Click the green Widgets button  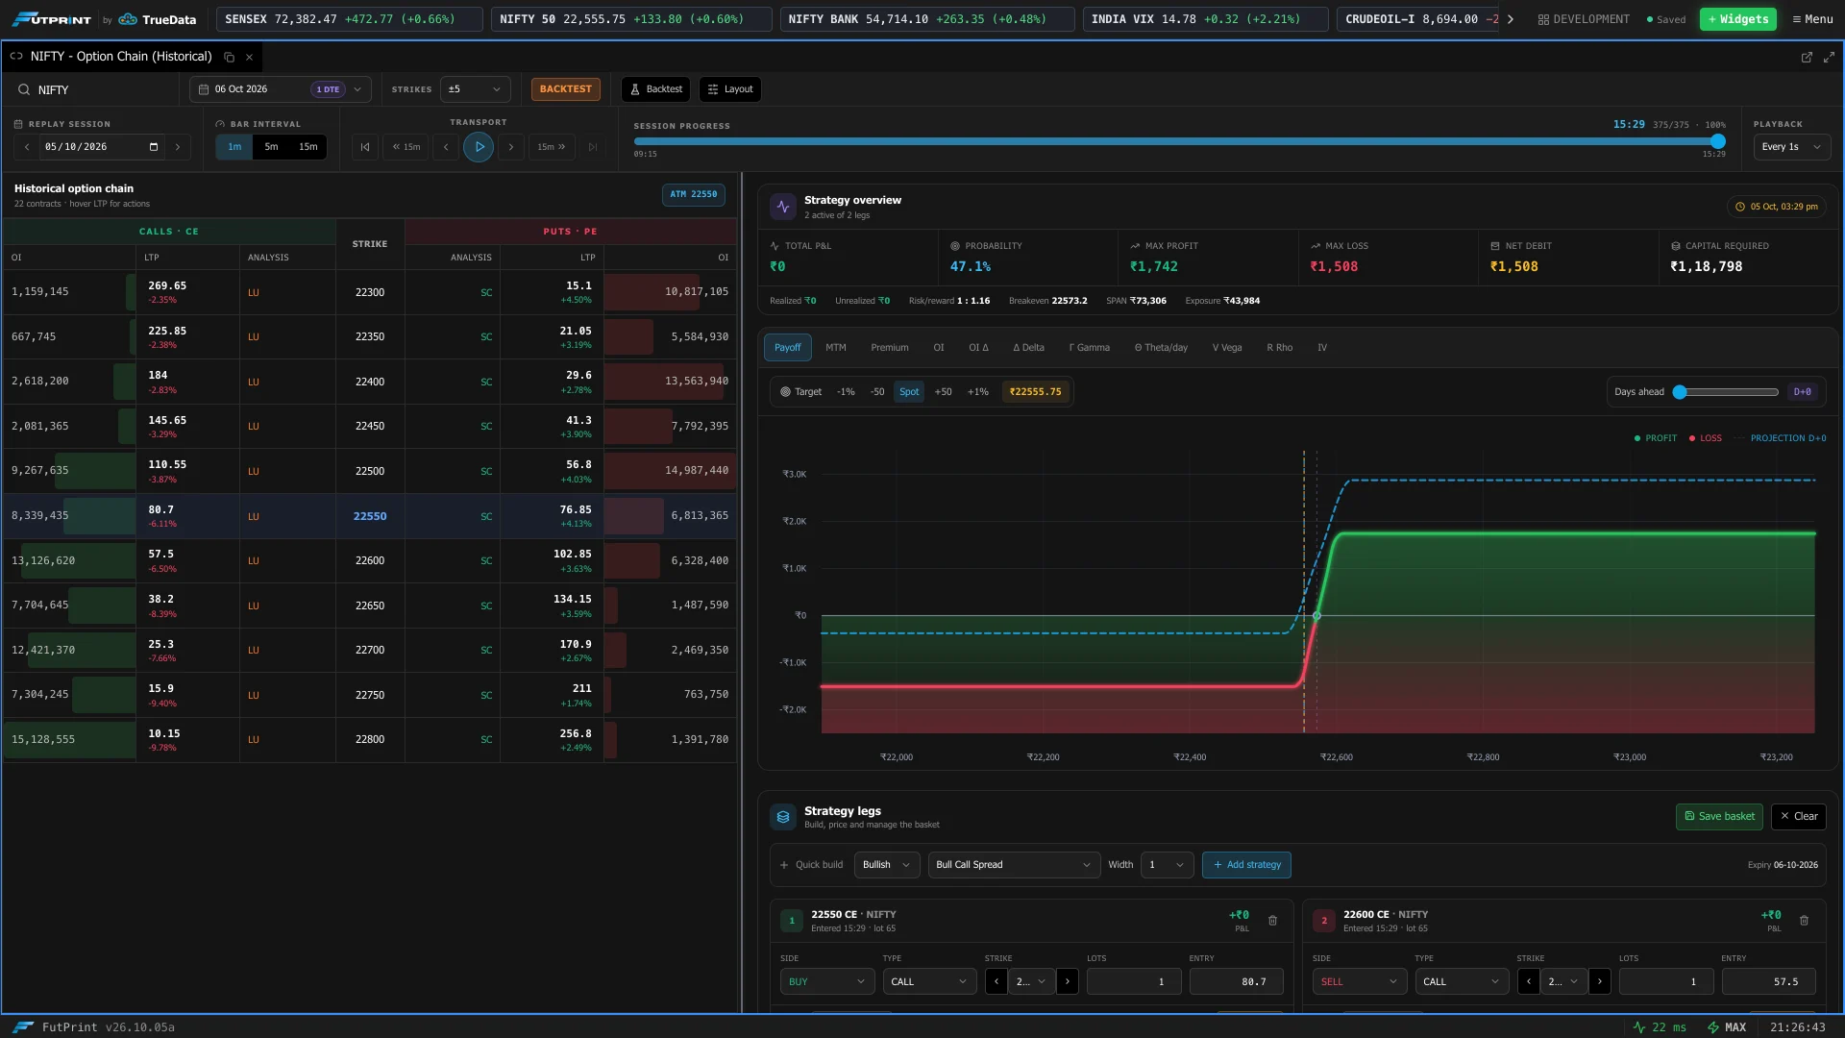(1737, 19)
